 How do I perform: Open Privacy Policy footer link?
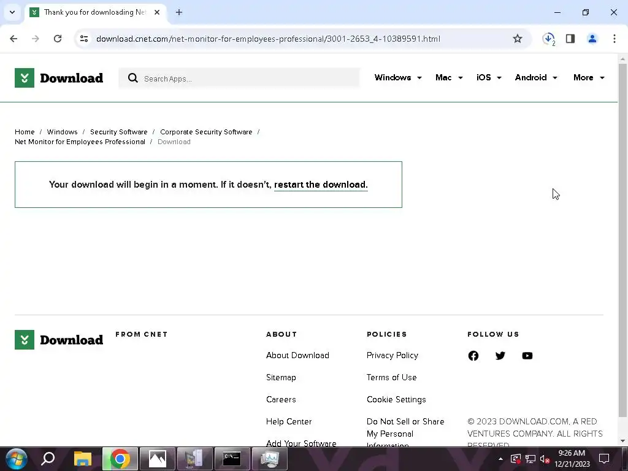coord(392,355)
